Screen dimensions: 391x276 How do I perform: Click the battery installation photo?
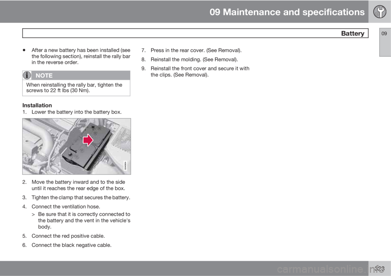click(x=77, y=147)
